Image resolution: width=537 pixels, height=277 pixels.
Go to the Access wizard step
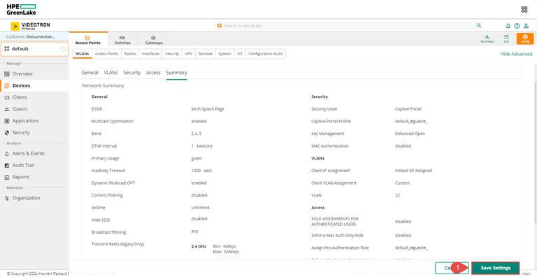pyautogui.click(x=153, y=73)
